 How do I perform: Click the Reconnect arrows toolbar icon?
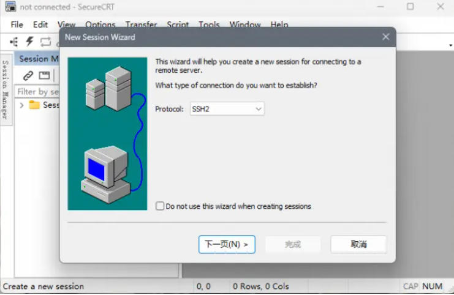[x=45, y=42]
